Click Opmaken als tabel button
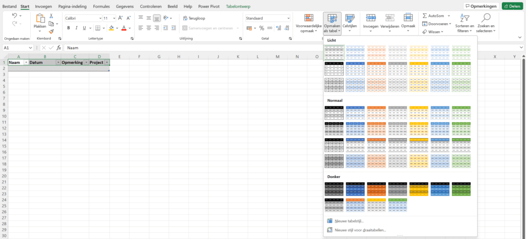526x239 pixels. pos(332,24)
